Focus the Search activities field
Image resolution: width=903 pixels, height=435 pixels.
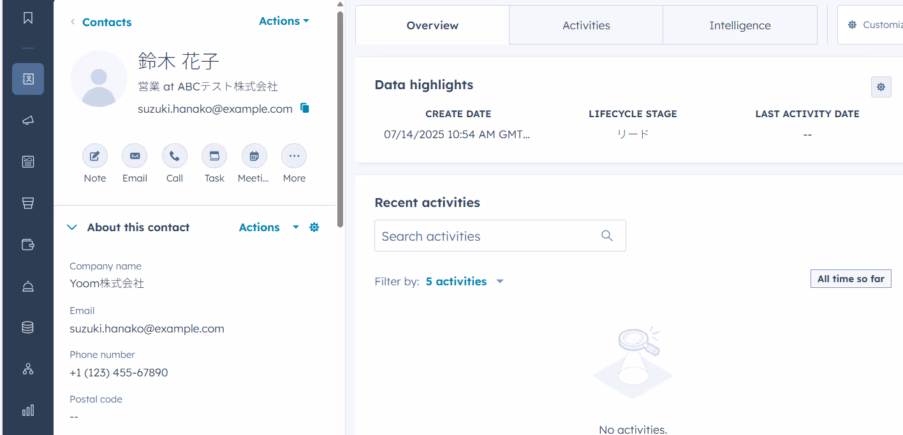click(x=500, y=236)
